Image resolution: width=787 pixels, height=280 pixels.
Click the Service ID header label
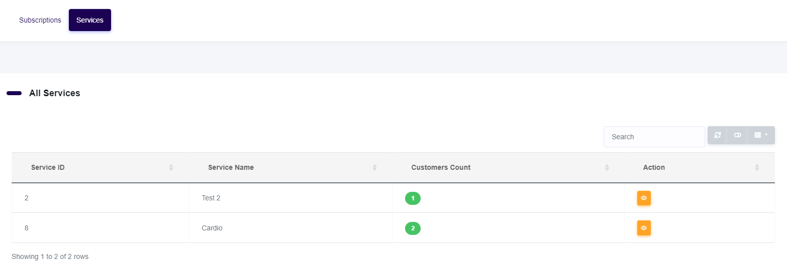click(x=48, y=167)
